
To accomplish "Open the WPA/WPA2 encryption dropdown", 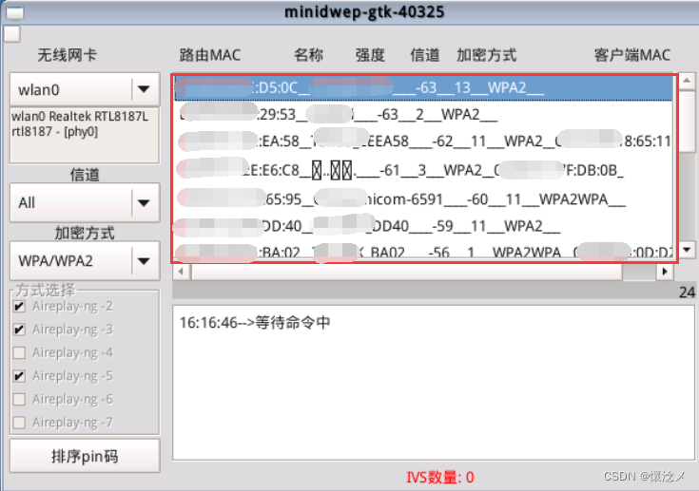I will pyautogui.click(x=85, y=260).
